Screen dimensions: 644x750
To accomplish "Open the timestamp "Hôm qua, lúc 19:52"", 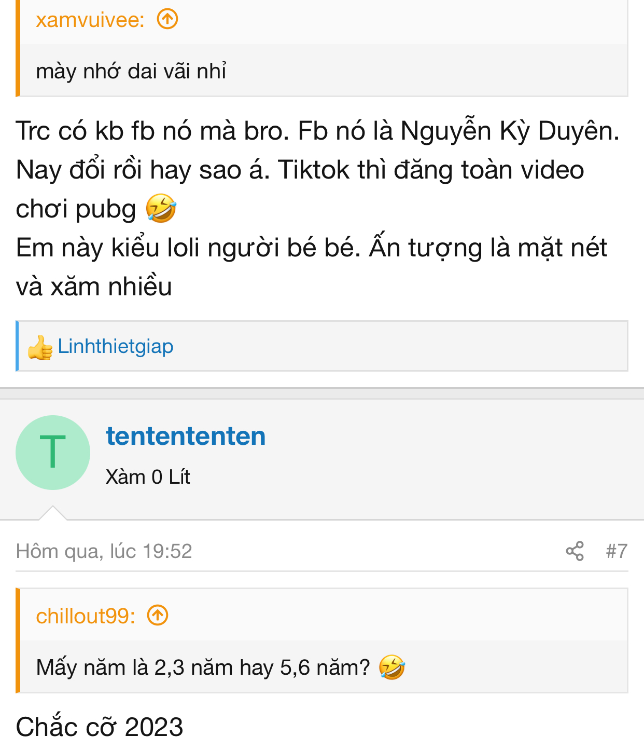I will click(x=104, y=551).
